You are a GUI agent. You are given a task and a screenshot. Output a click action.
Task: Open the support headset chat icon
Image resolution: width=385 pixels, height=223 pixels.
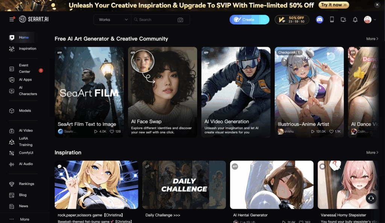point(371,198)
